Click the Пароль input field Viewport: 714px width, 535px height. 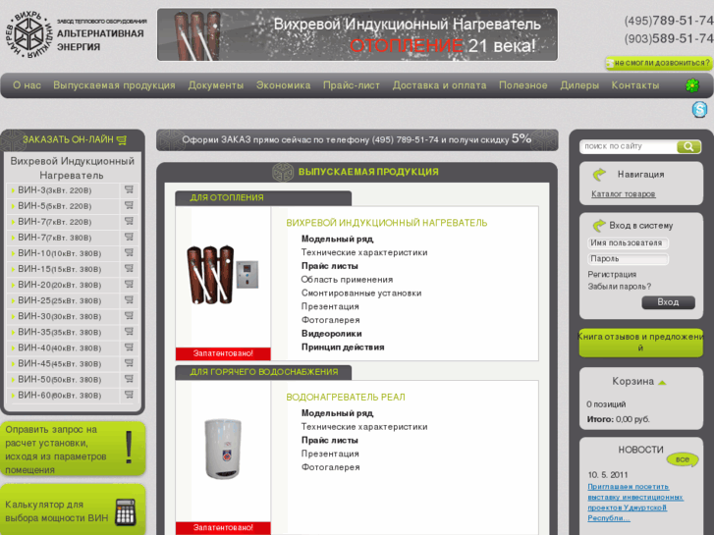[628, 259]
